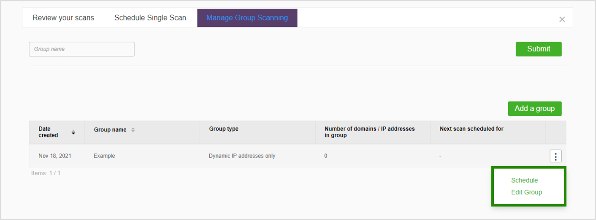Select the Example group name cell
This screenshot has height=220, width=596.
(104, 156)
